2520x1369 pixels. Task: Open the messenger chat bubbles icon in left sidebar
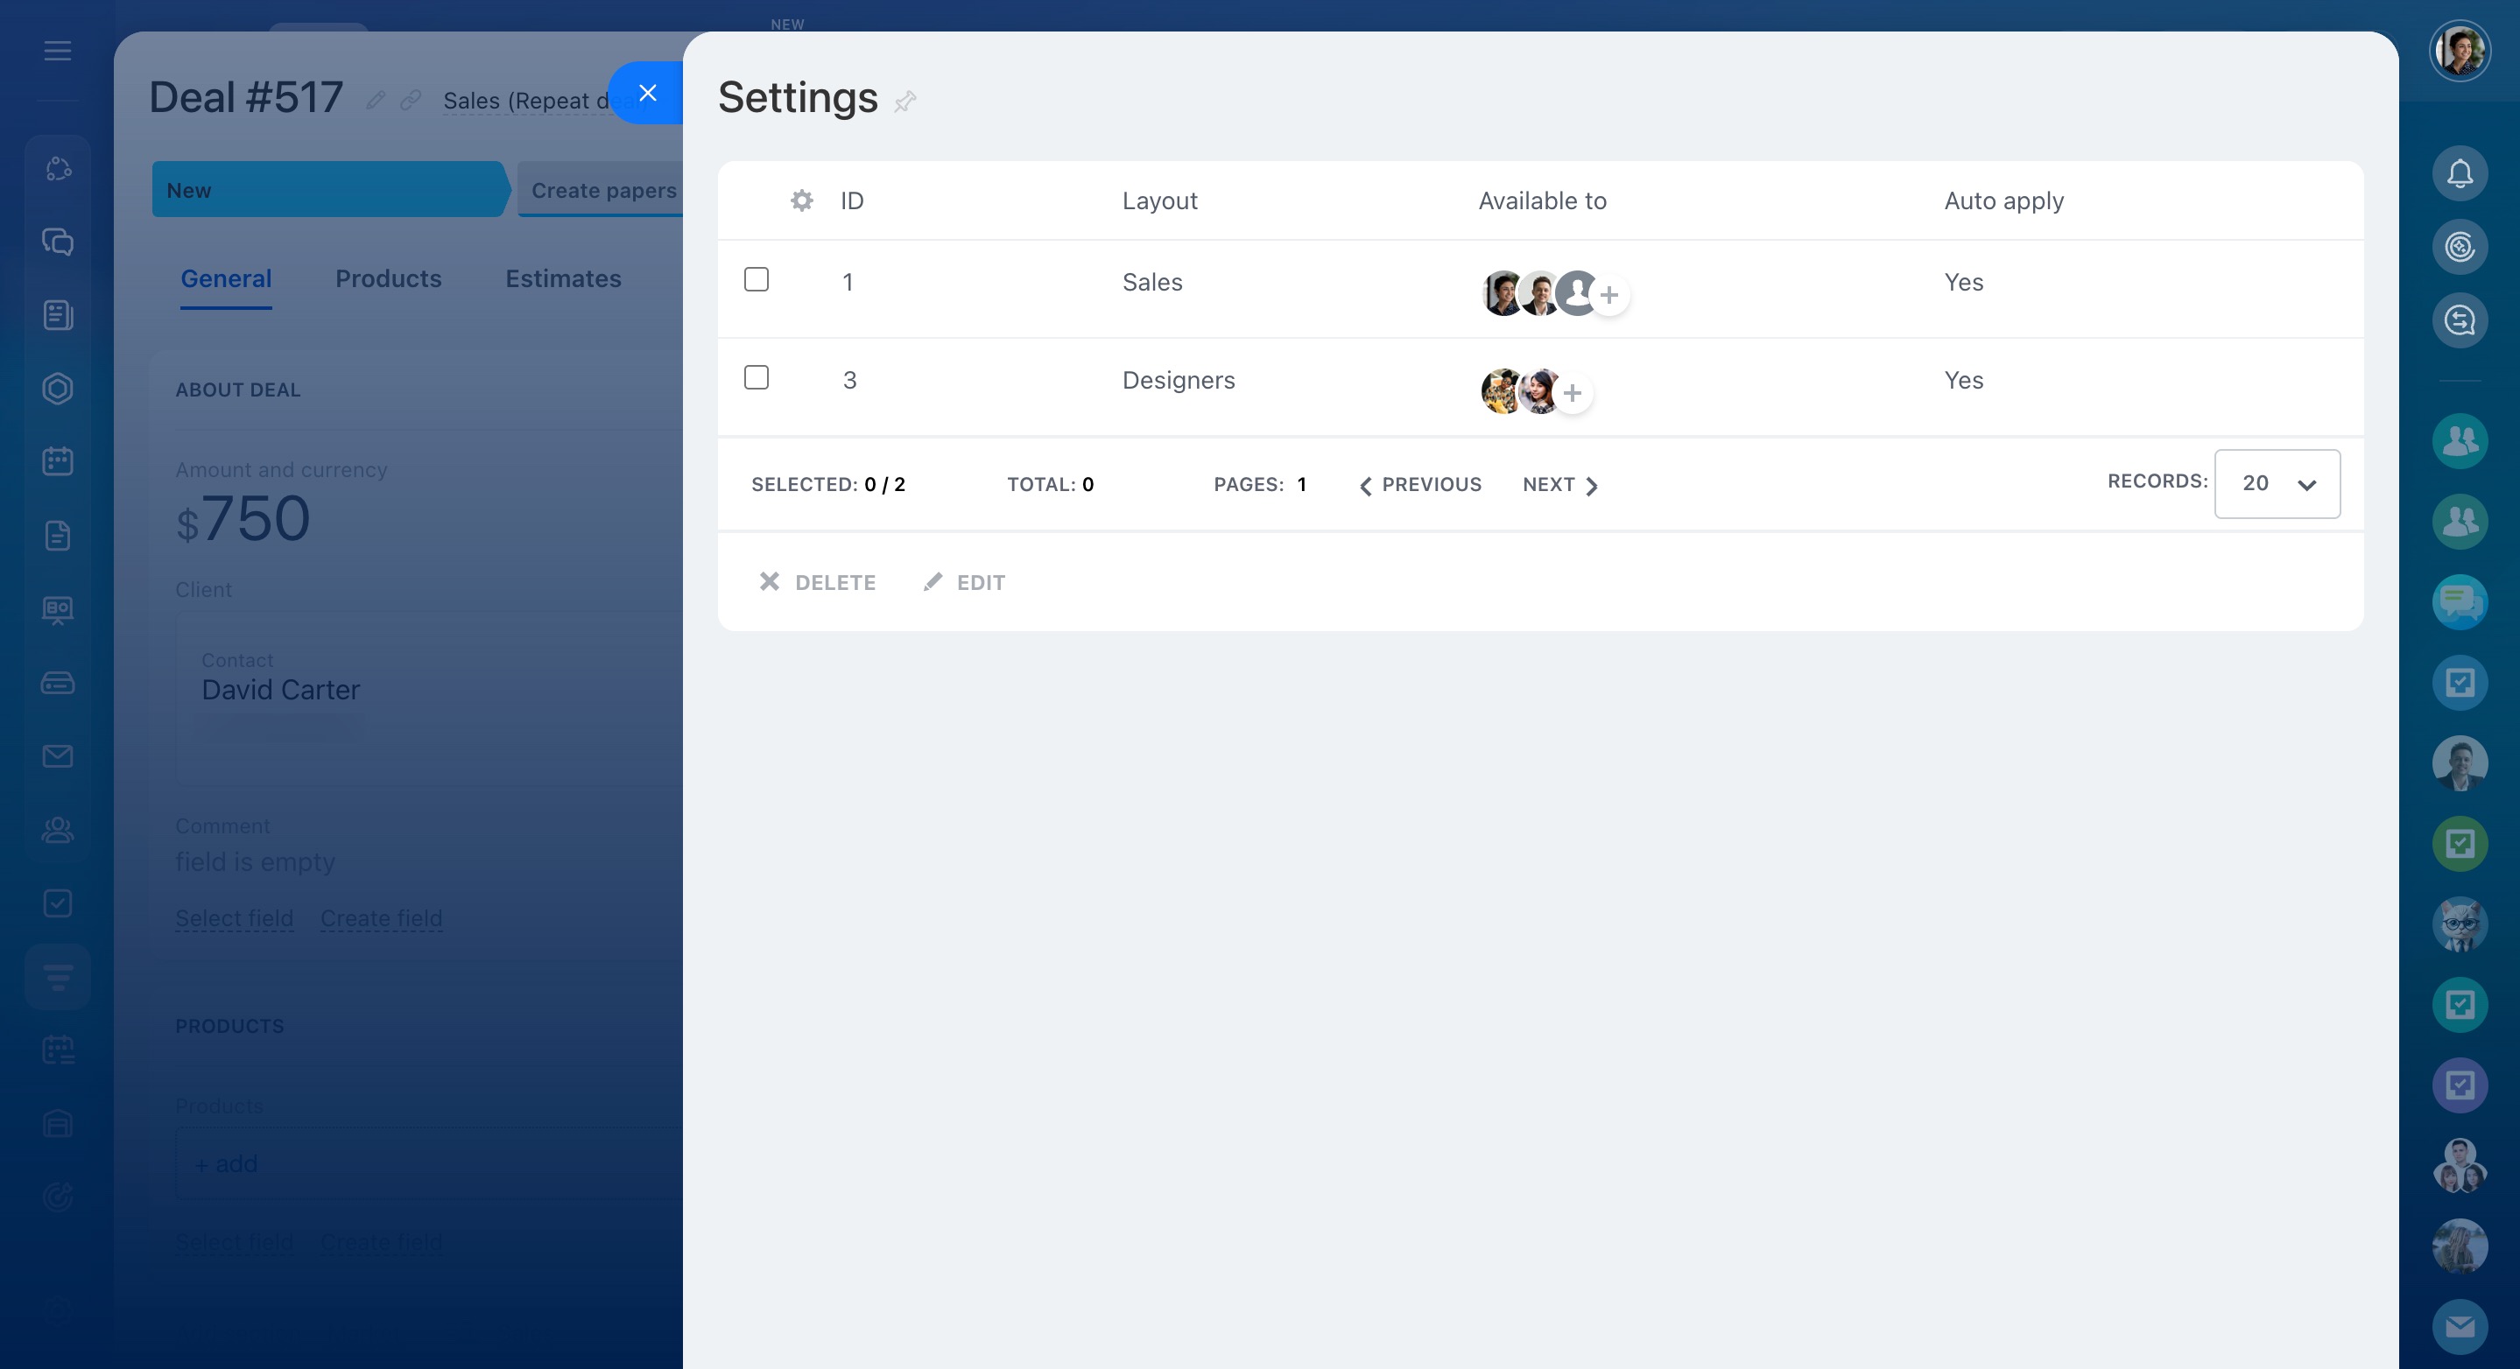[x=58, y=242]
